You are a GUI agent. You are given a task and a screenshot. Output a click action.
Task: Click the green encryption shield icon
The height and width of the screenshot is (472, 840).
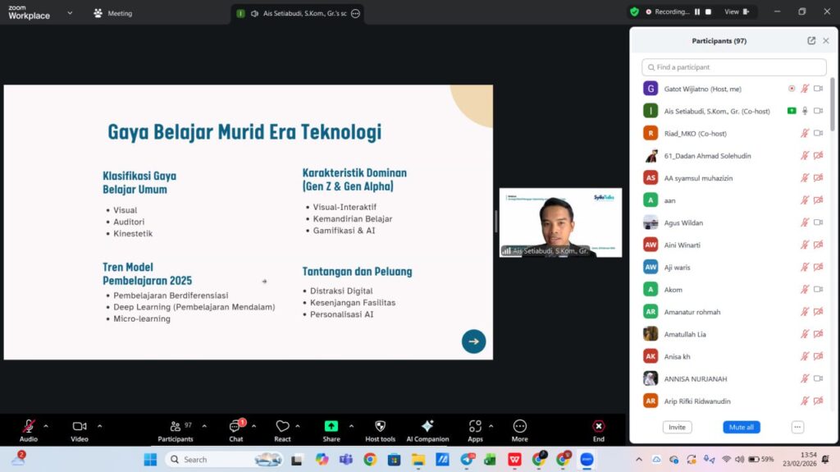point(634,12)
